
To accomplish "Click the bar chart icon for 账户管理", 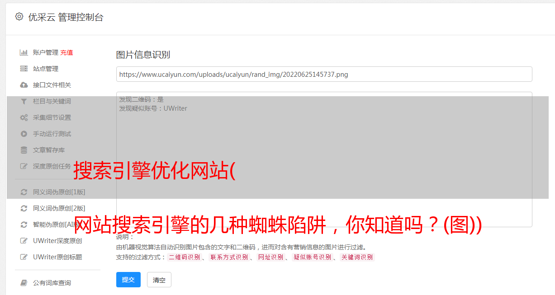I will [24, 52].
